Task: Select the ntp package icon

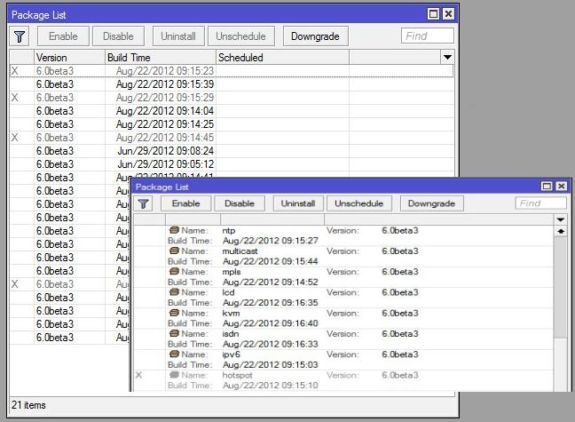Action: coord(175,230)
